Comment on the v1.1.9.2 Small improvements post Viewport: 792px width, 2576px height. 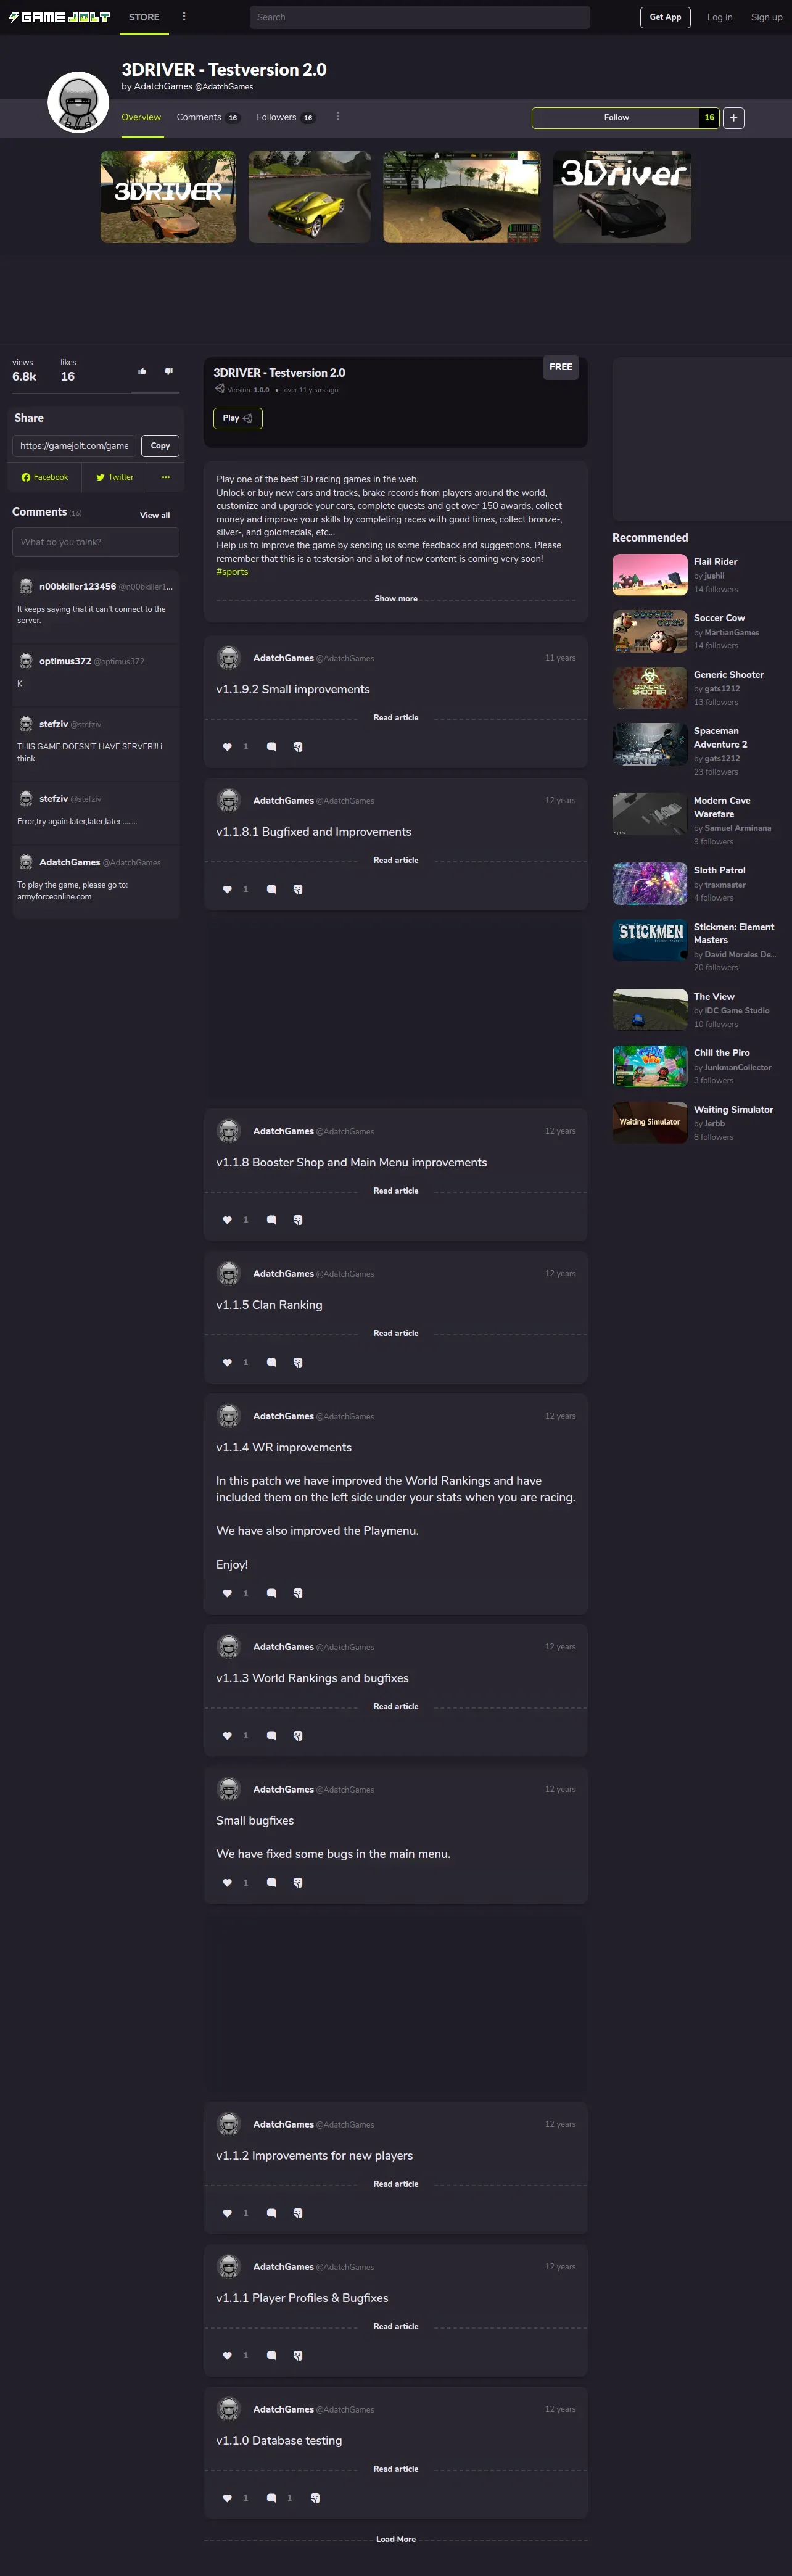271,747
